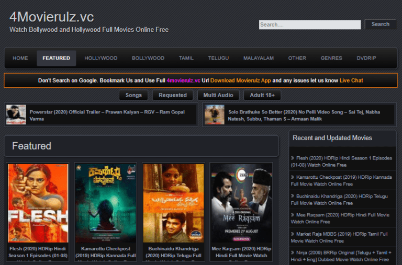This screenshot has height=265, width=402.
Task: Open the Kamarottu Checkpost movie poster
Action: tap(106, 203)
